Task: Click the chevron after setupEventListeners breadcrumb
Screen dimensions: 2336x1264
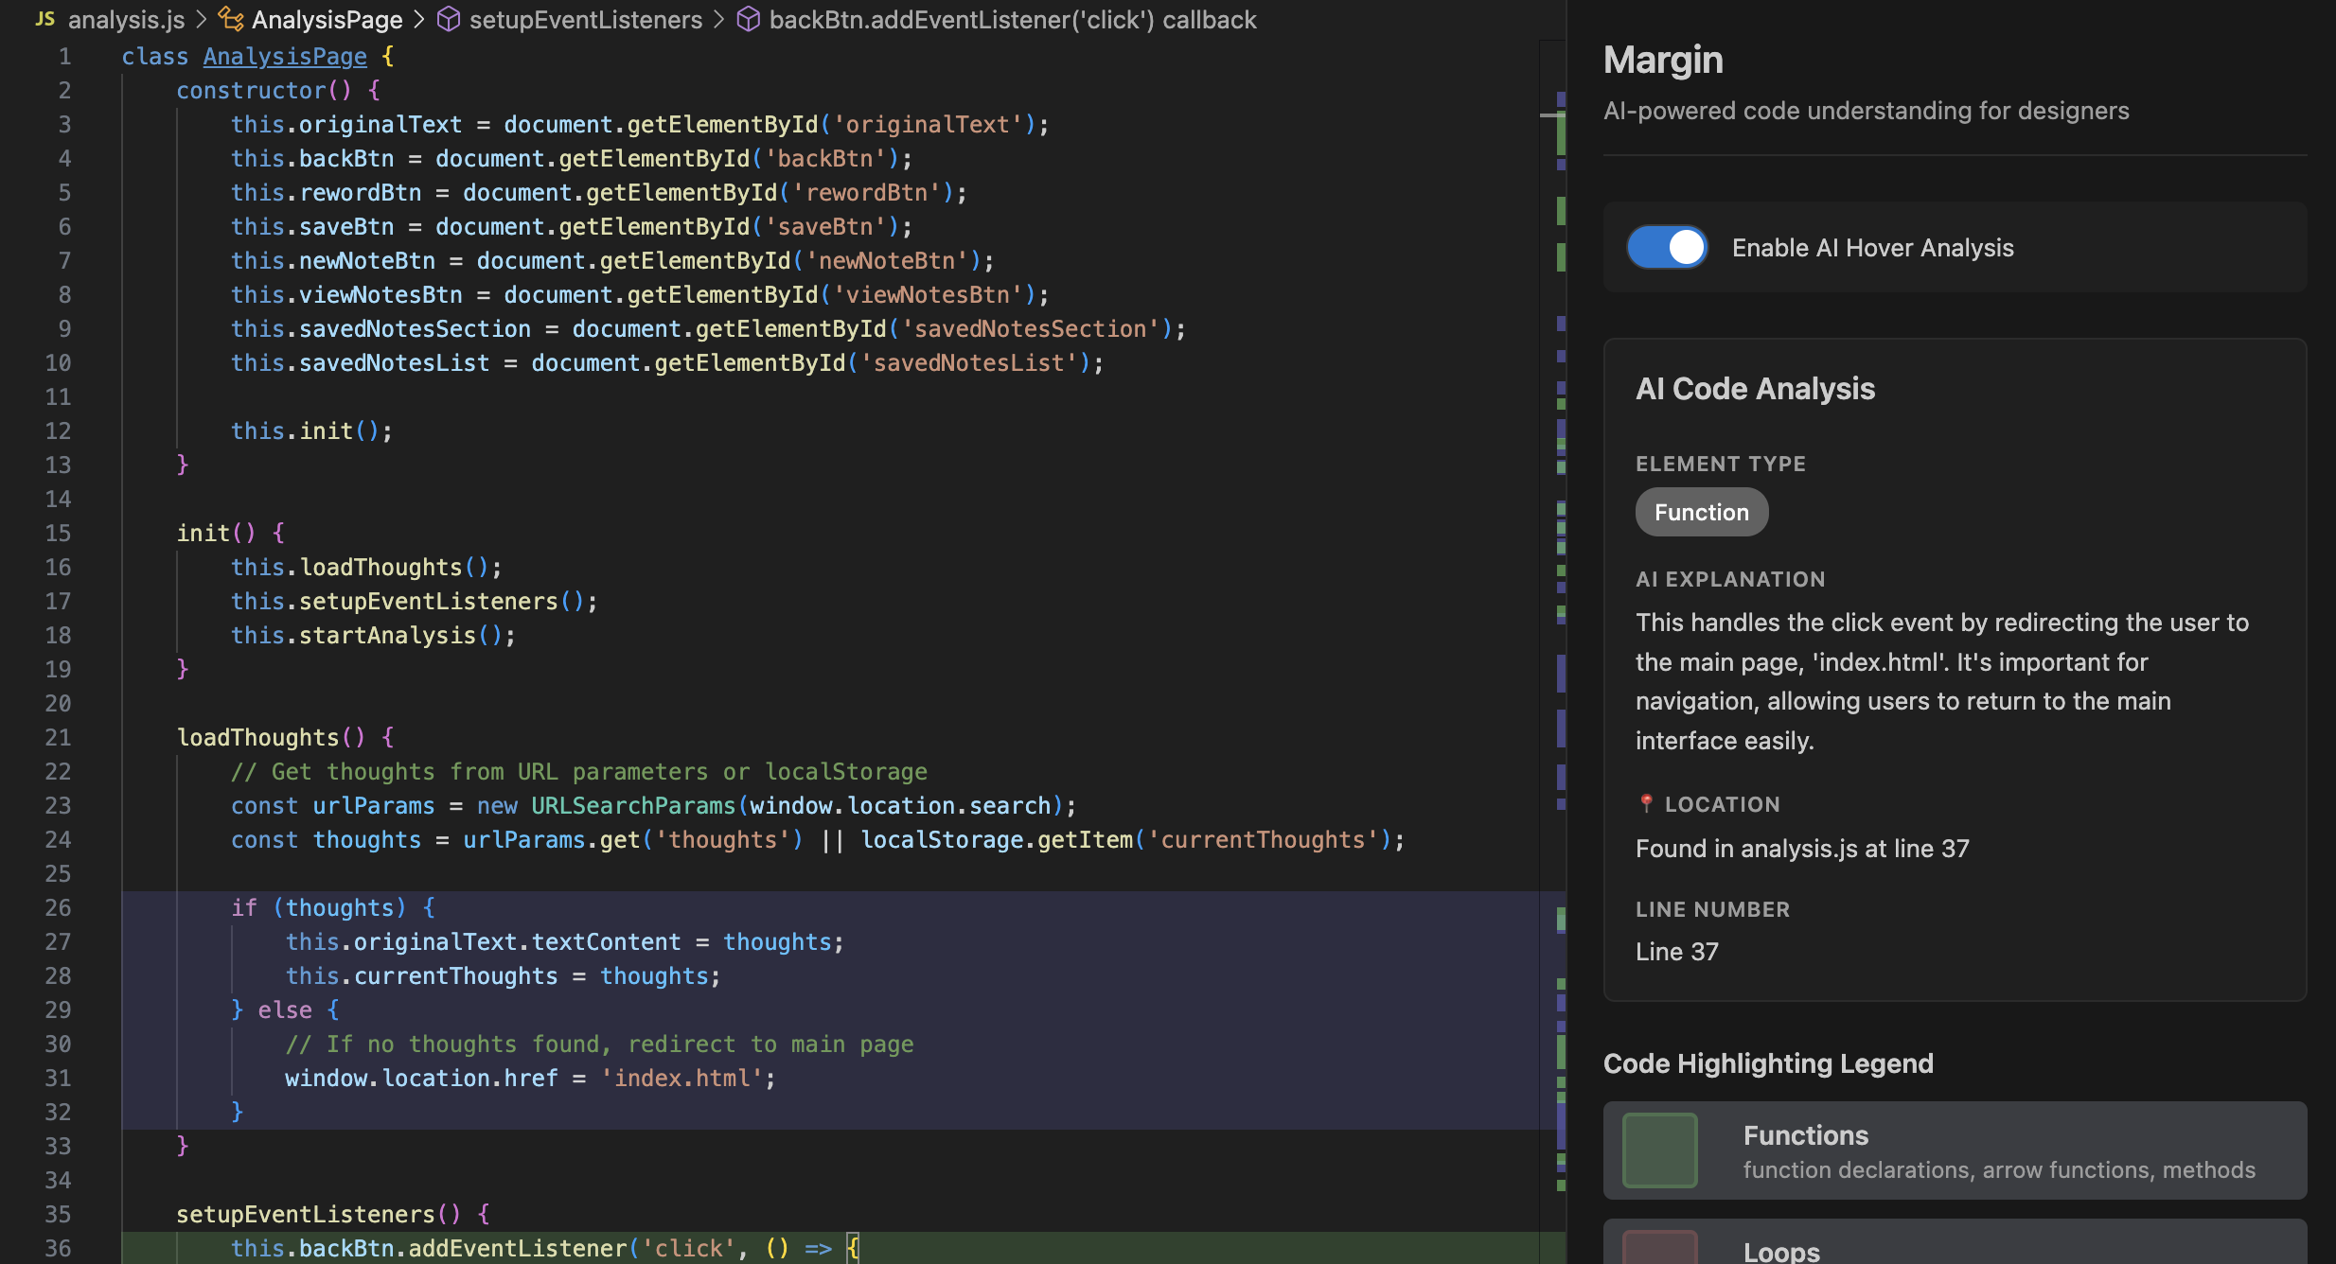Action: click(718, 19)
